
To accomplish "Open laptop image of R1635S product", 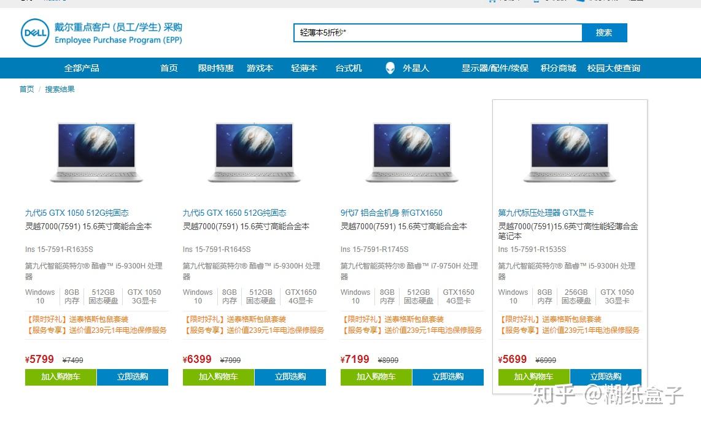I will coord(96,152).
